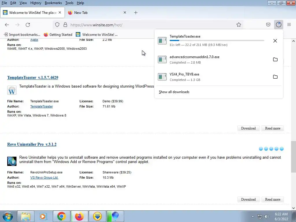Reload the current page

(x=28, y=25)
